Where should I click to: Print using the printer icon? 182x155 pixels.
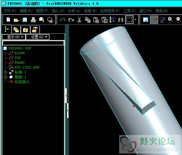33,20
